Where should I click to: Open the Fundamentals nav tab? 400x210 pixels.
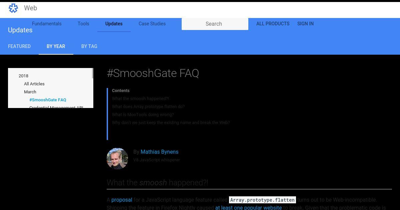(47, 24)
